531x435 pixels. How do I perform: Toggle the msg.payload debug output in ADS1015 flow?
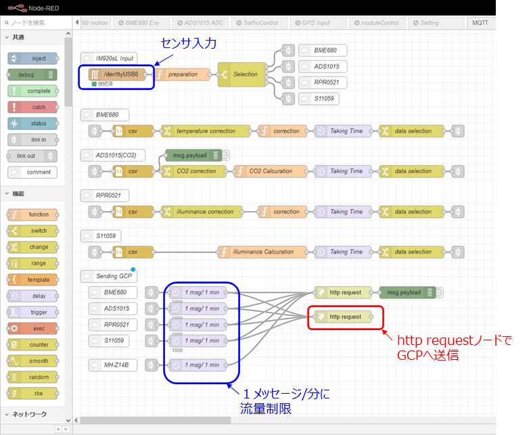tap(225, 155)
